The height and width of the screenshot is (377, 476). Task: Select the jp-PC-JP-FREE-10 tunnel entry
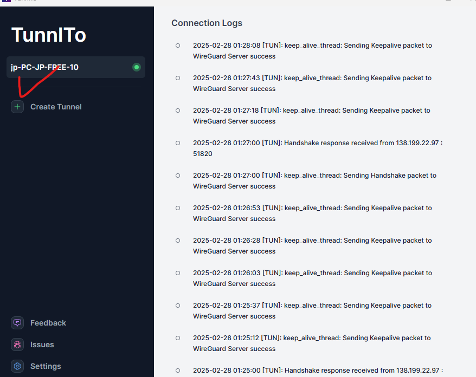[x=75, y=67]
